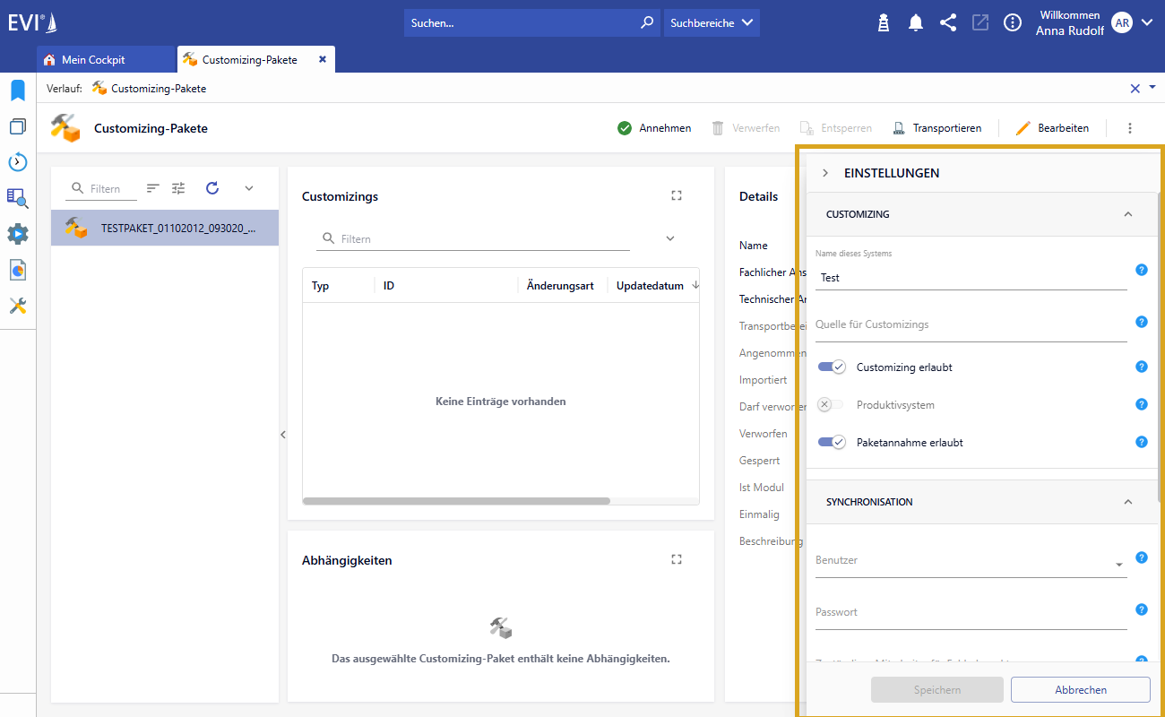Click the share icon in header
This screenshot has width=1165, height=717.
pyautogui.click(x=948, y=23)
